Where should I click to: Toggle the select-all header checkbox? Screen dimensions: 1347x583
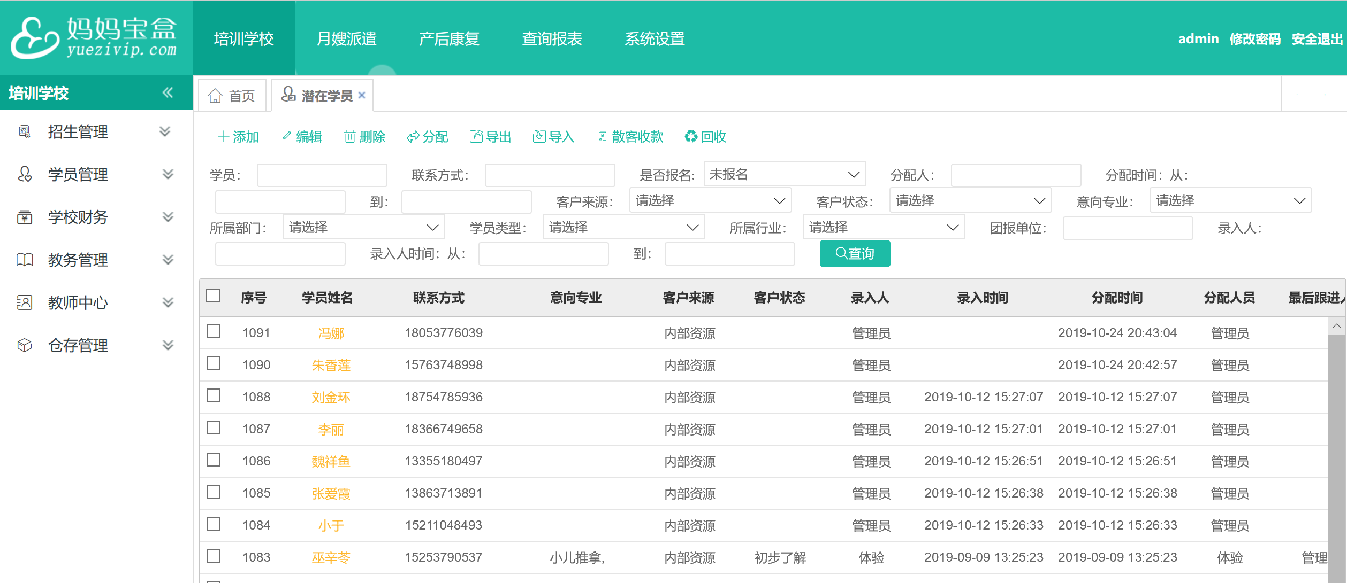[x=213, y=296]
